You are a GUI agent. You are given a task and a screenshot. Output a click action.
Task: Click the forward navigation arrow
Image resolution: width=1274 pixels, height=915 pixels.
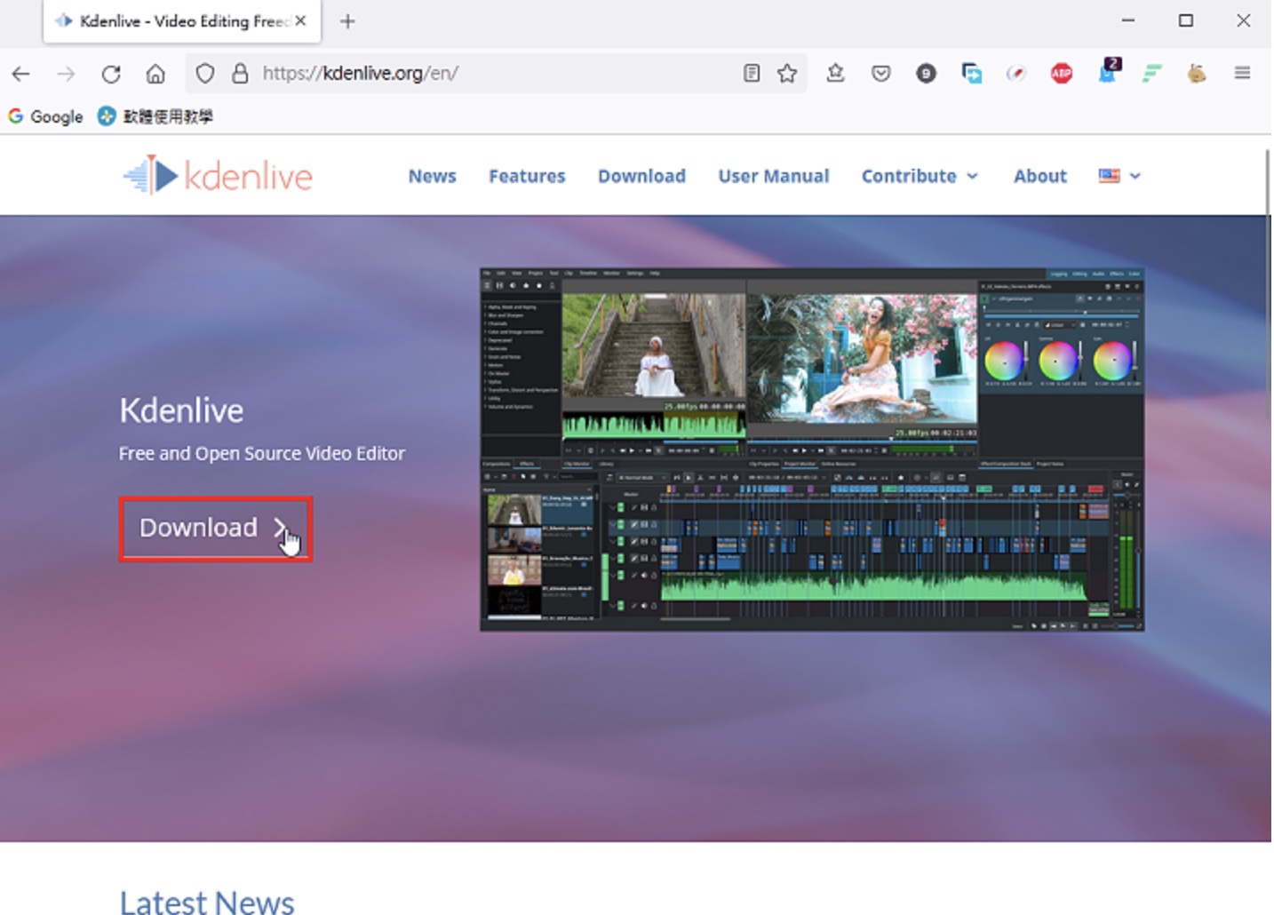pyautogui.click(x=66, y=74)
